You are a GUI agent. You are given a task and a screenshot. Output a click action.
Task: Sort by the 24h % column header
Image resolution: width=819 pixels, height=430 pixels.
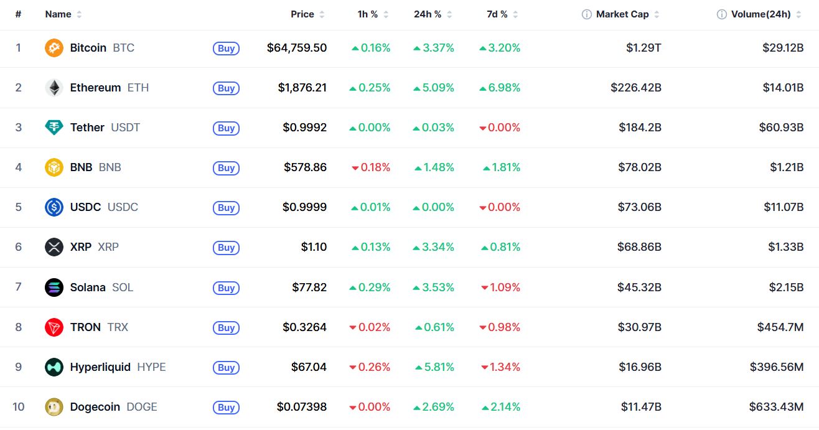tap(433, 14)
